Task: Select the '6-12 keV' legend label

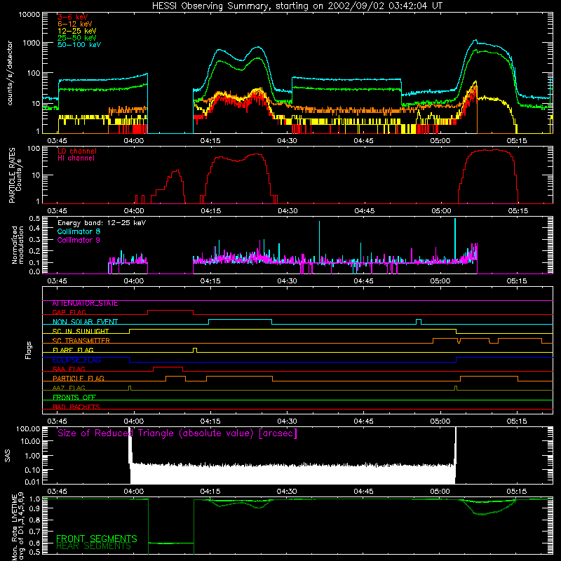Action: pyautogui.click(x=75, y=24)
